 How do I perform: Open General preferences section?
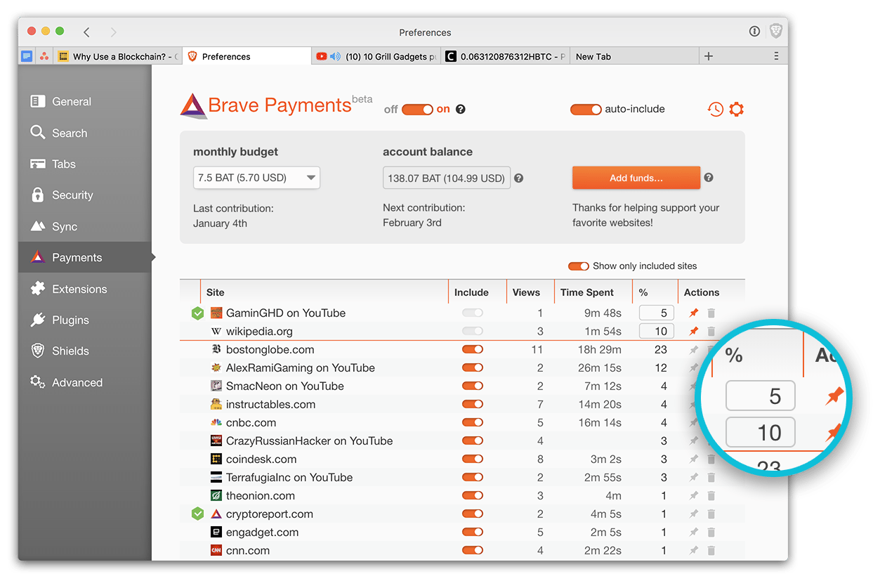(85, 101)
